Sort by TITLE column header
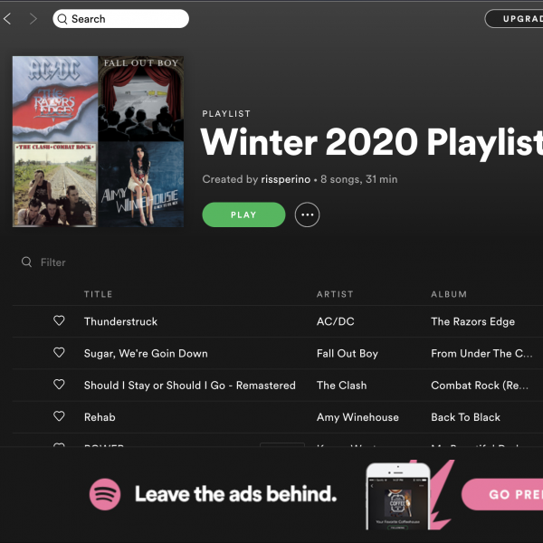Image resolution: width=543 pixels, height=543 pixels. 98,294
